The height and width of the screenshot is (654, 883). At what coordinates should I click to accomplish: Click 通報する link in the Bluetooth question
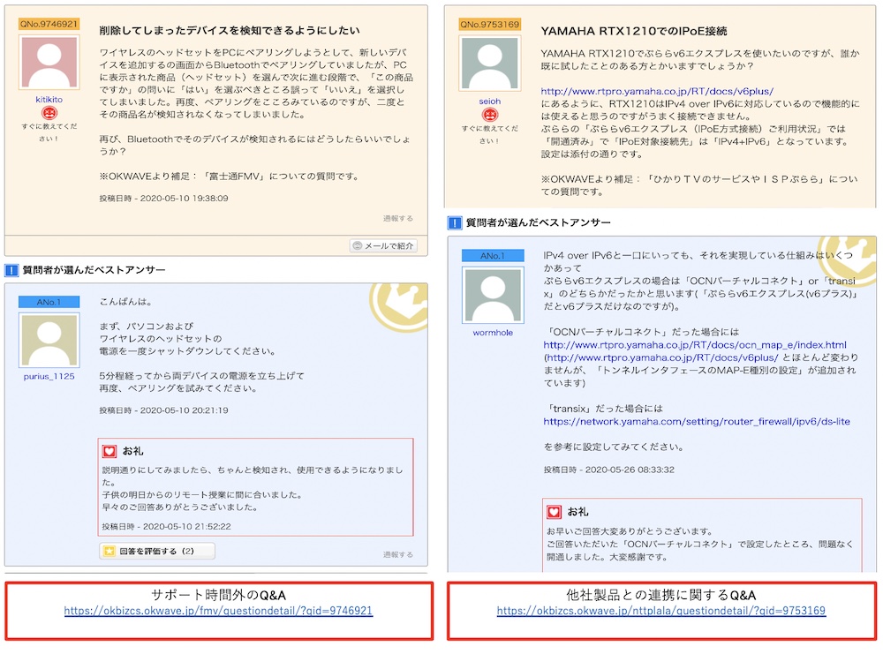(x=397, y=218)
